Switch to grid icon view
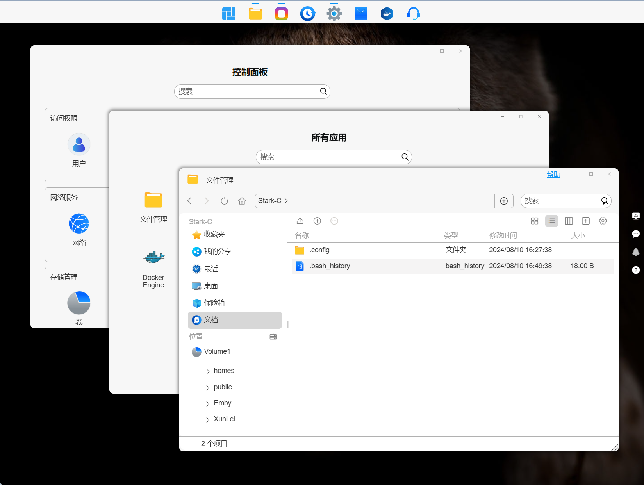Image resolution: width=644 pixels, height=485 pixels. point(535,221)
